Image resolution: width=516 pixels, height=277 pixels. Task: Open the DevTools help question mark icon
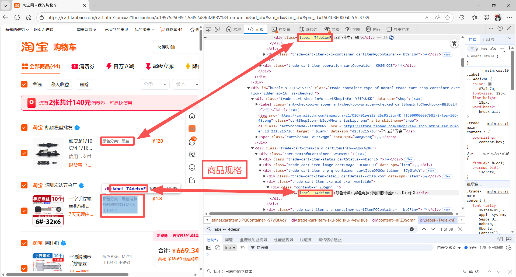pyautogui.click(x=500, y=28)
